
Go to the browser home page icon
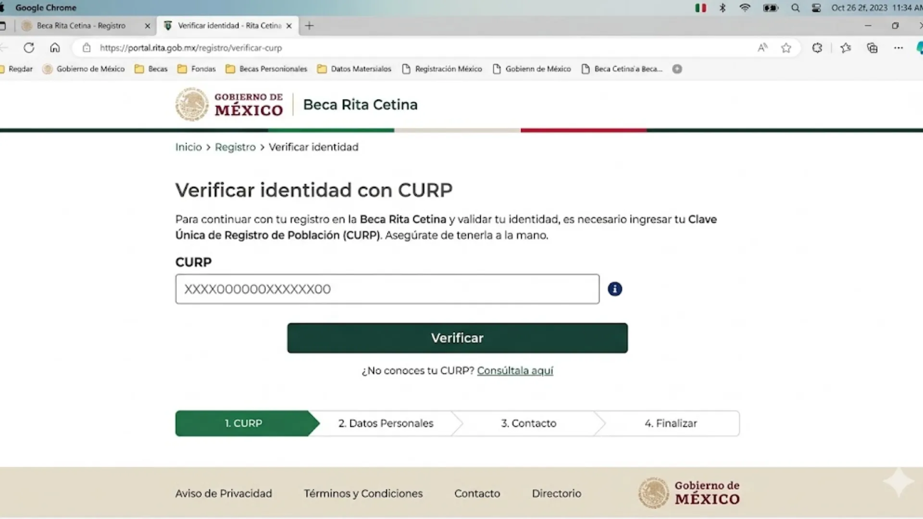pos(55,48)
